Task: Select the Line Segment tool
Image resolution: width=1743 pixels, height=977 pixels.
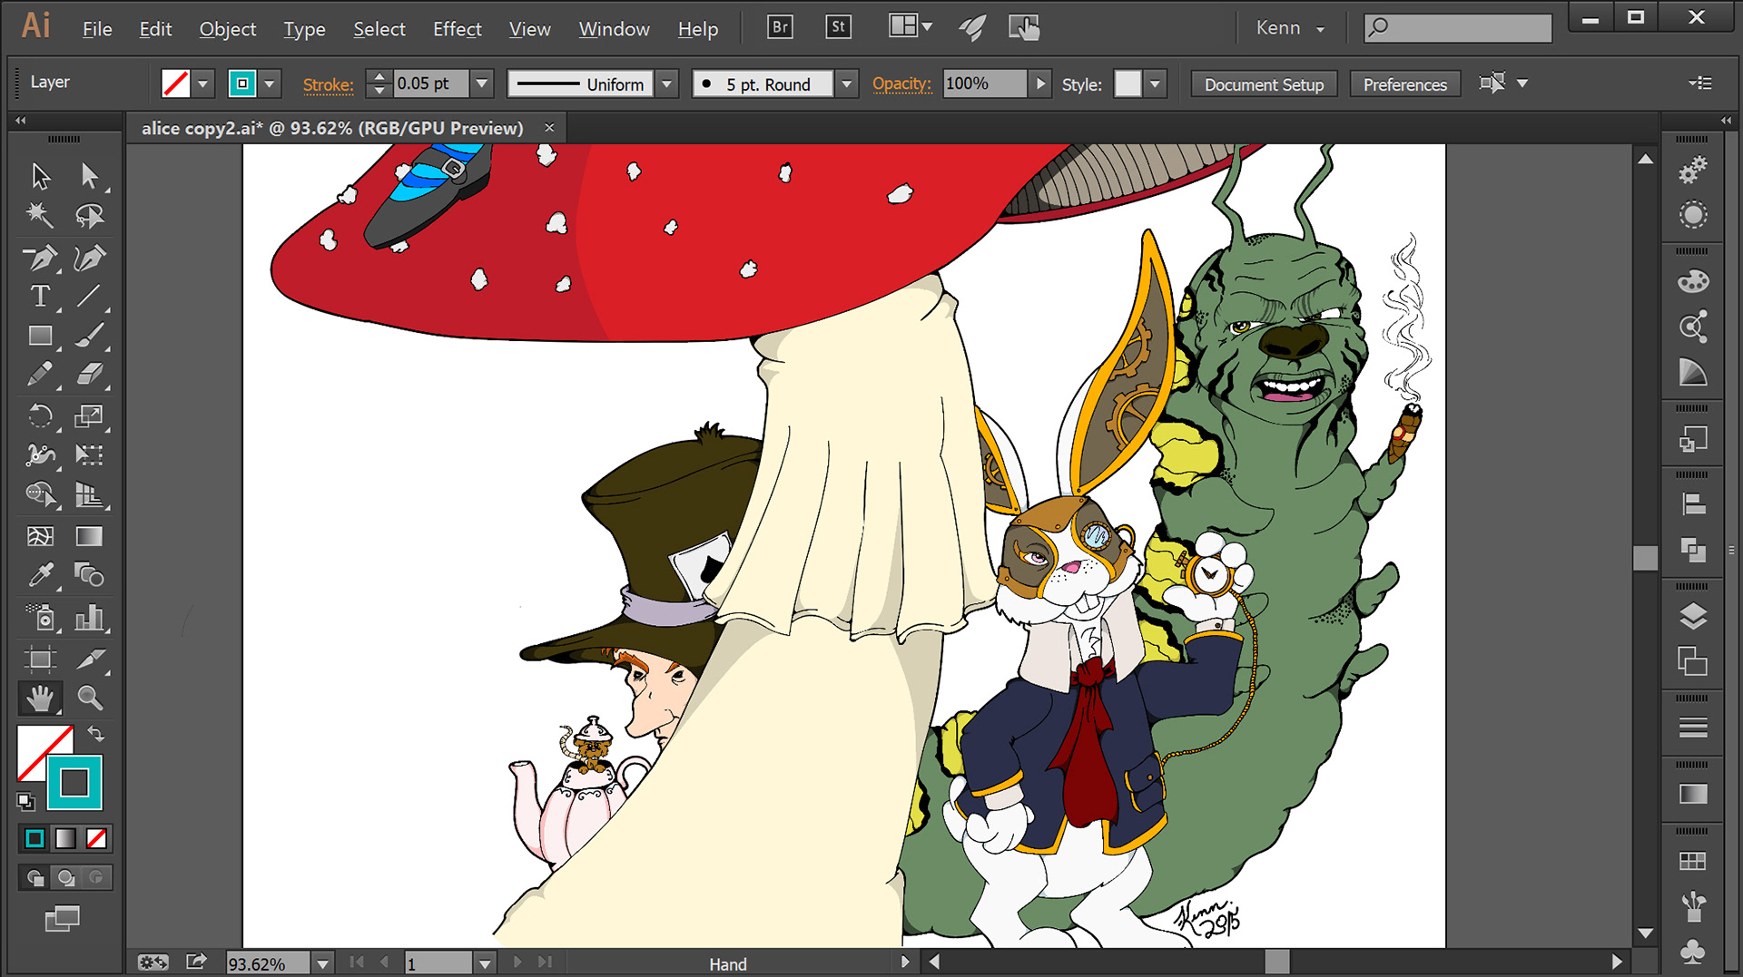Action: 89,297
